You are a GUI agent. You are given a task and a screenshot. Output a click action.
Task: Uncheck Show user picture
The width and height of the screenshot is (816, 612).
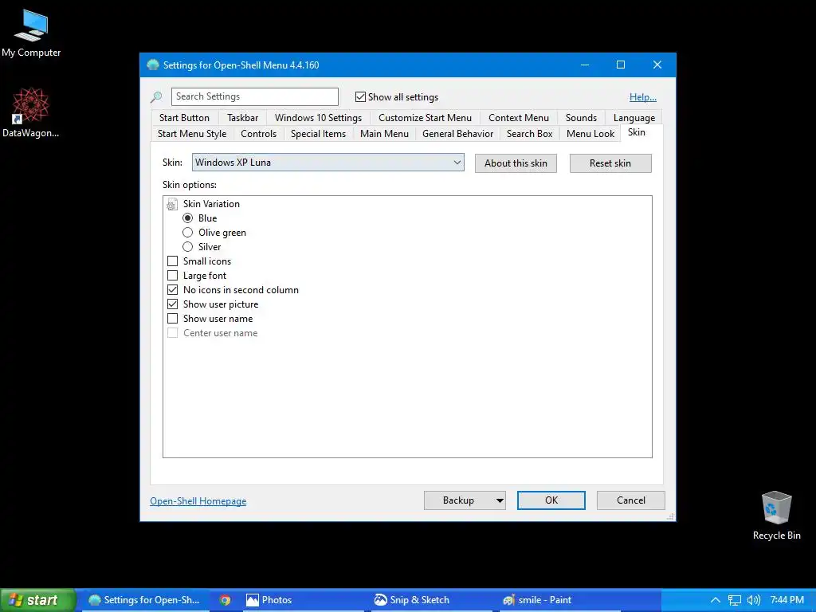[172, 304]
